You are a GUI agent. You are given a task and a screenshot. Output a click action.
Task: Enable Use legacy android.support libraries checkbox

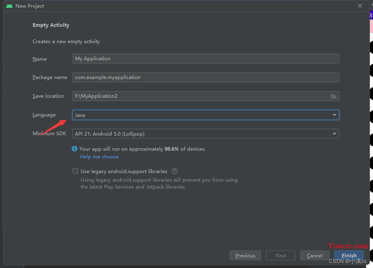pyautogui.click(x=75, y=171)
